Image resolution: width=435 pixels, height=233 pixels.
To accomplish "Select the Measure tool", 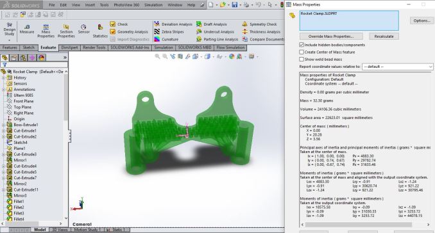I will coord(27,29).
